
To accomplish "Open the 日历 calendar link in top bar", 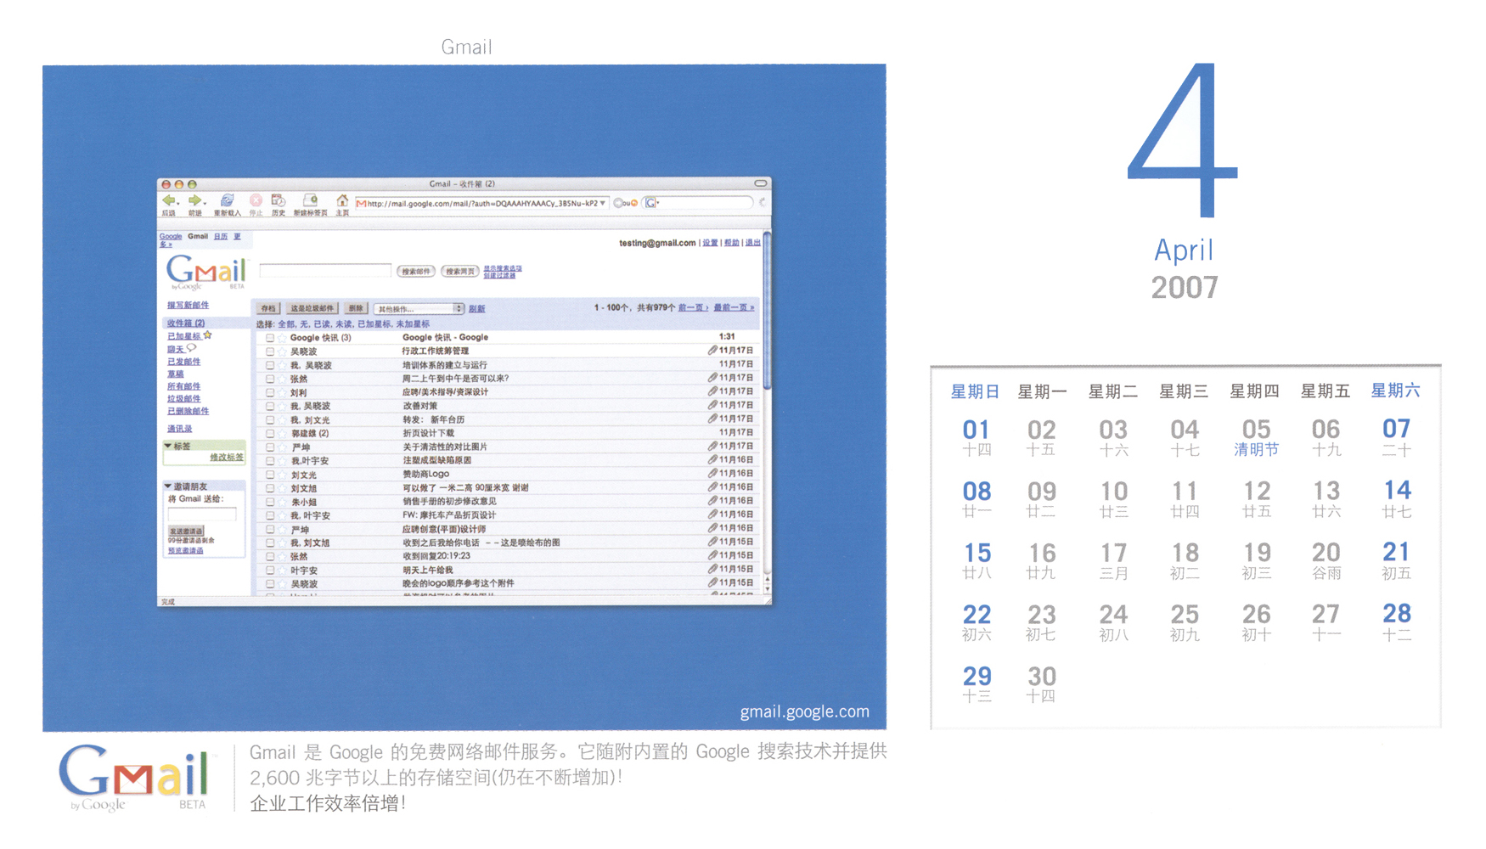I will [x=221, y=237].
